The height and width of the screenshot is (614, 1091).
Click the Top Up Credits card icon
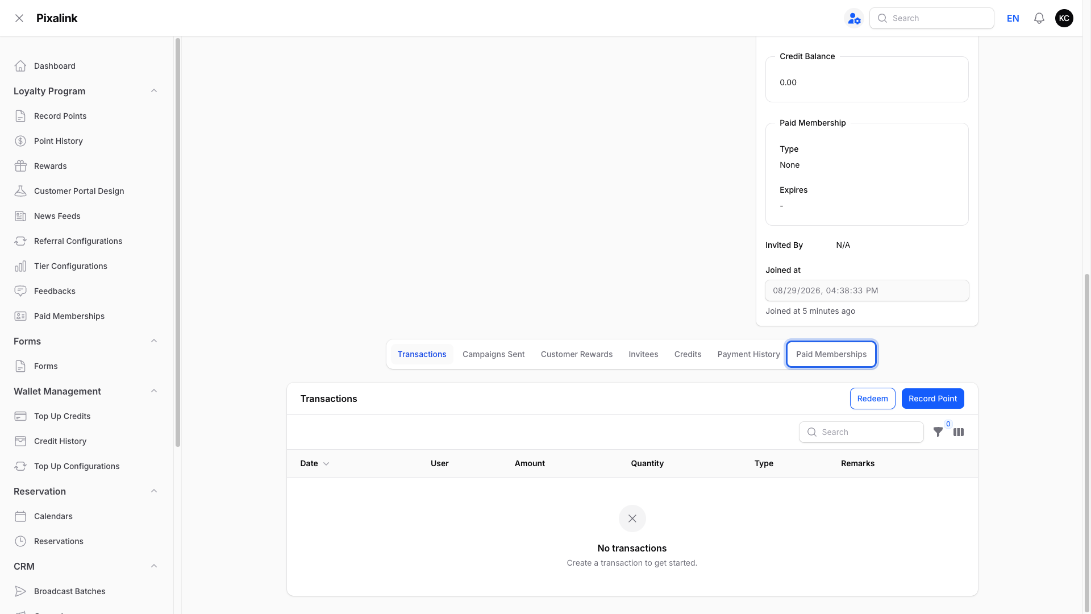[x=20, y=416]
